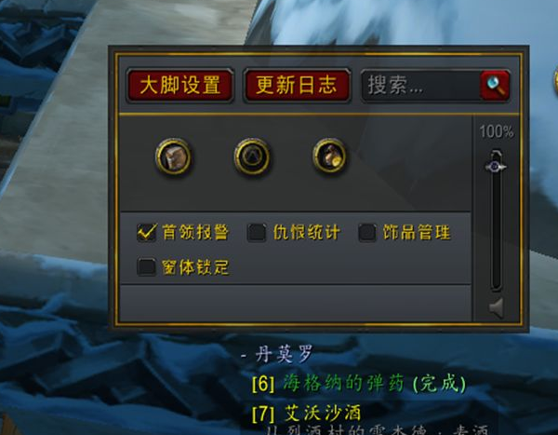Tick the 窗体锁定 checkbox
This screenshot has height=435, width=558.
(146, 266)
